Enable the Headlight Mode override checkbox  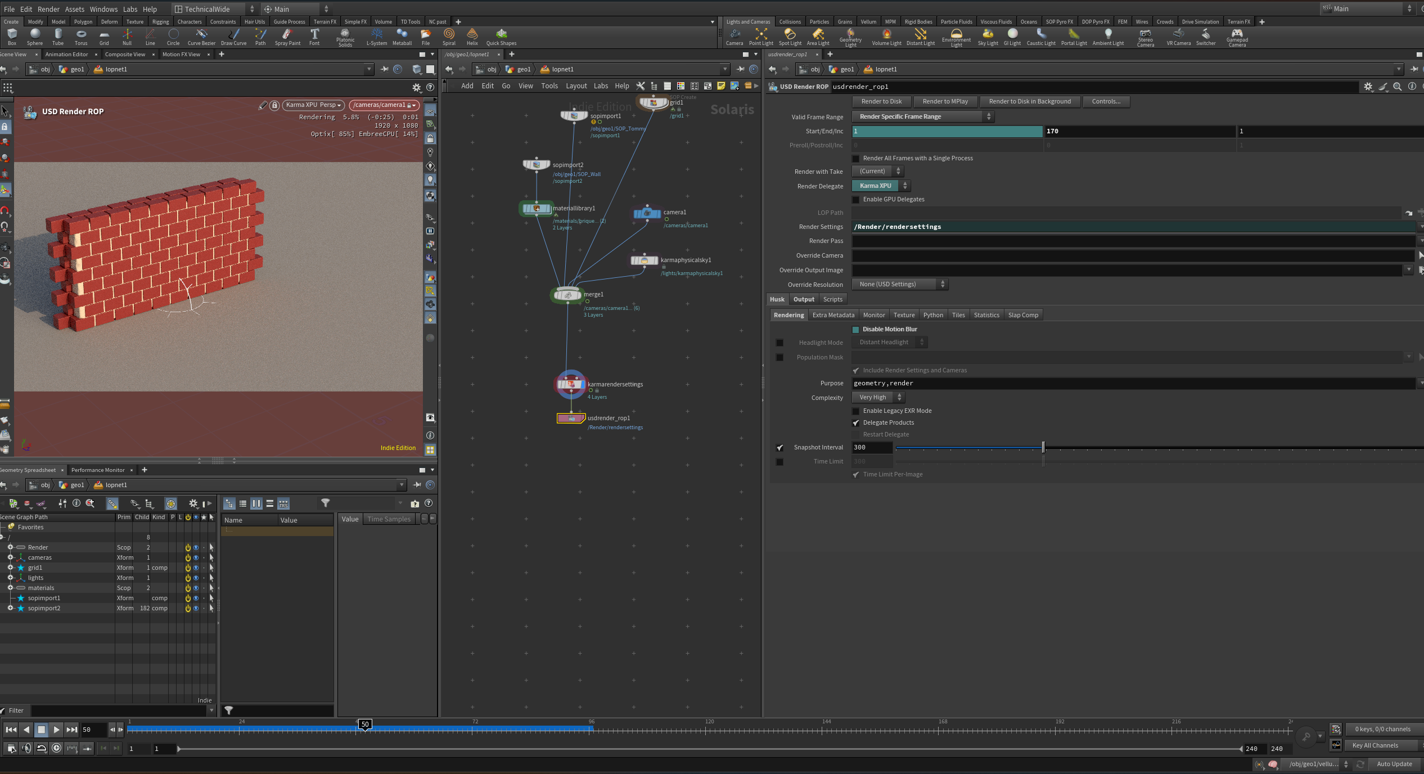[x=779, y=343]
